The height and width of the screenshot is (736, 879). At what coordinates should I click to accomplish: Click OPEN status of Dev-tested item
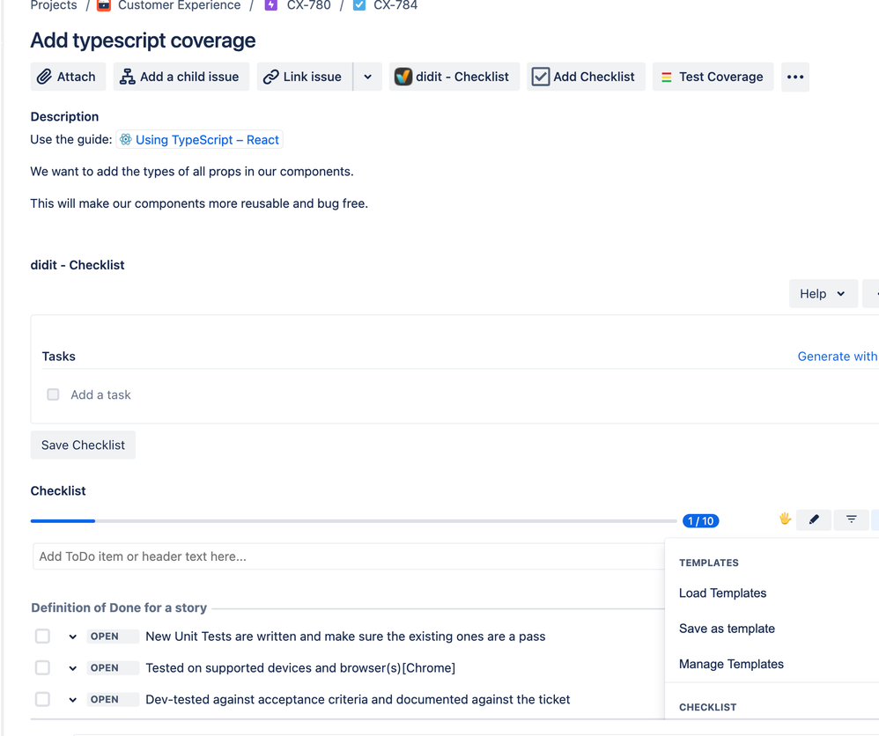(113, 699)
